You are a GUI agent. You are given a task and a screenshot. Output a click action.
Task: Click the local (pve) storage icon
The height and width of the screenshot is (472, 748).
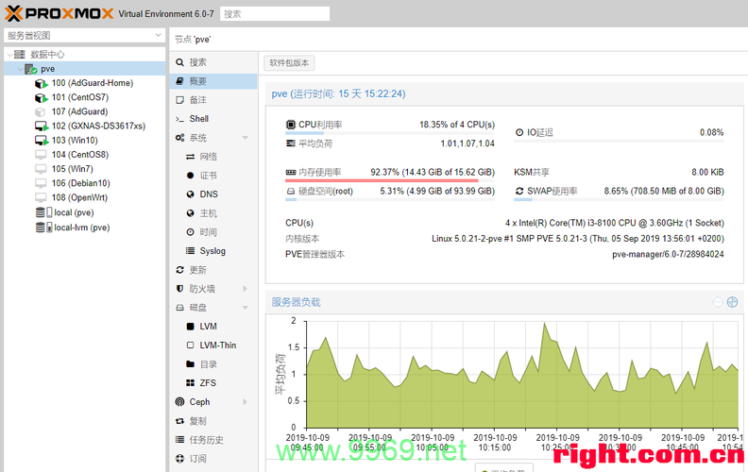43,212
